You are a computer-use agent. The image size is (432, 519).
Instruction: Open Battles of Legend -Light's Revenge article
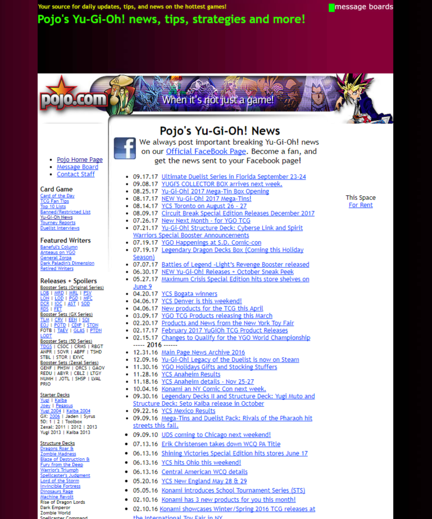[235, 264]
